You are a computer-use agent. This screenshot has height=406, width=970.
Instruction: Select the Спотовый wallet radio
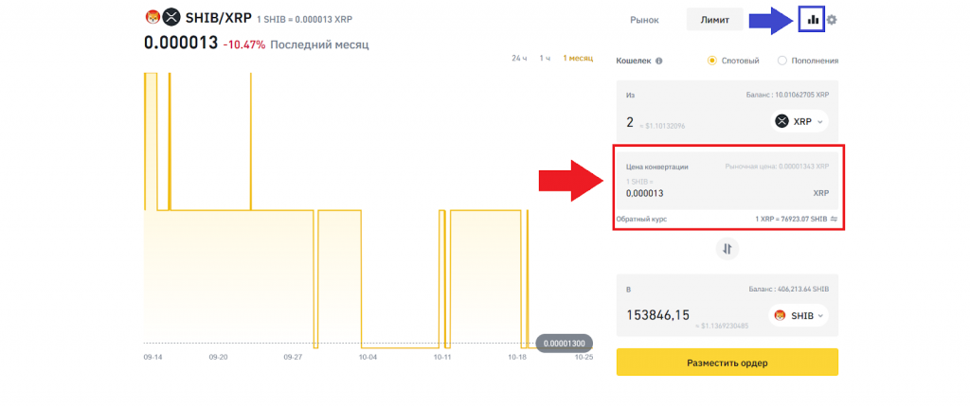pos(712,61)
